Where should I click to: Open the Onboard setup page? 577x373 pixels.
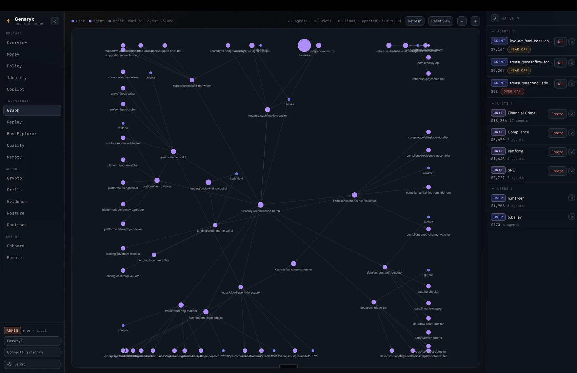[32, 246]
